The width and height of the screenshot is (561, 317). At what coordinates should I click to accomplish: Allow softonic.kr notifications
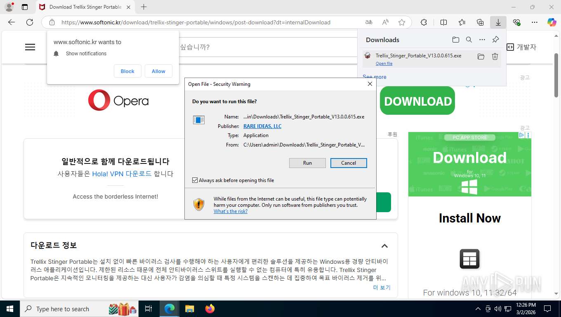pos(158,71)
